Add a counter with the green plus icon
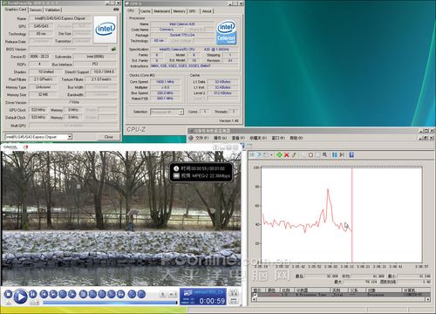436x314 pixels. coord(279,155)
